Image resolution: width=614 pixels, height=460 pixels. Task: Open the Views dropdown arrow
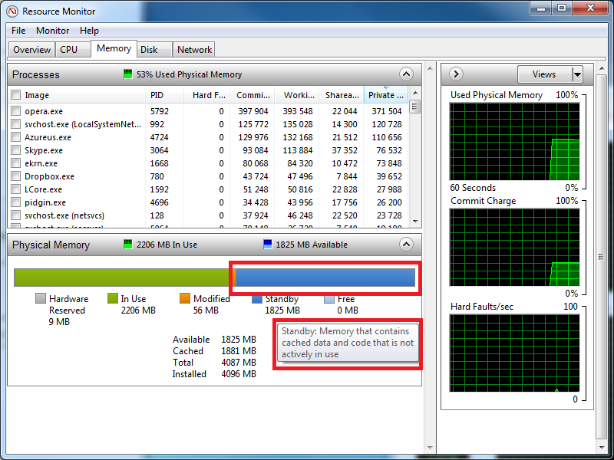pos(577,74)
